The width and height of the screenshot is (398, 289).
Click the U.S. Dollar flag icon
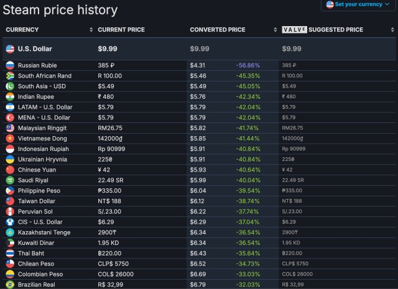10,49
